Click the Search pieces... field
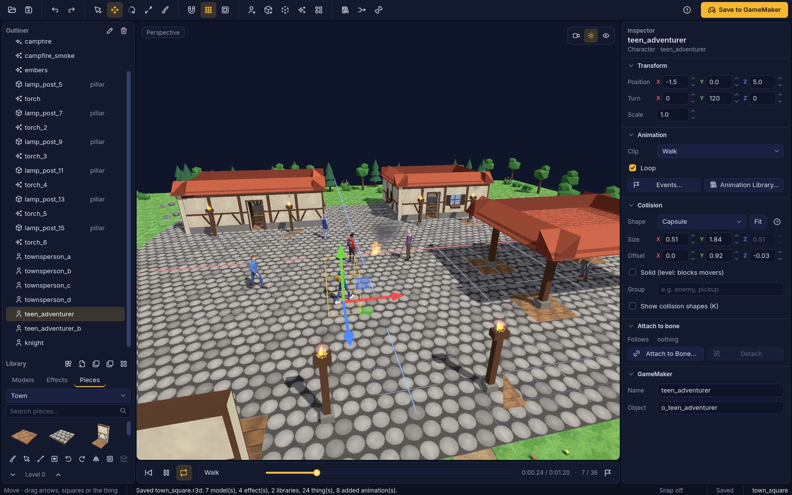The height and width of the screenshot is (495, 792). click(x=68, y=411)
